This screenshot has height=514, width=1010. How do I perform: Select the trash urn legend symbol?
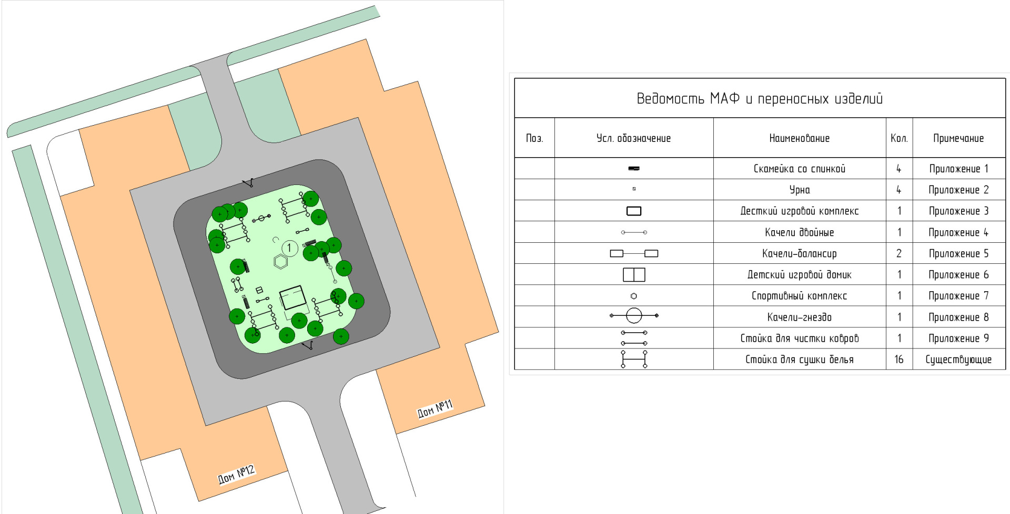[634, 189]
